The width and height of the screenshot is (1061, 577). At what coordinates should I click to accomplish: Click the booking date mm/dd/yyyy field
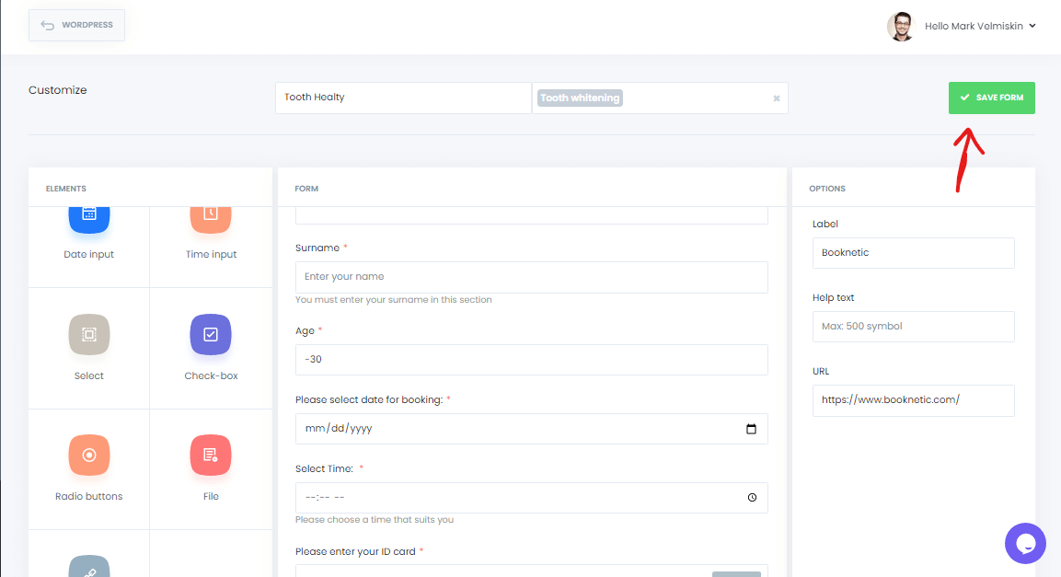[531, 429]
